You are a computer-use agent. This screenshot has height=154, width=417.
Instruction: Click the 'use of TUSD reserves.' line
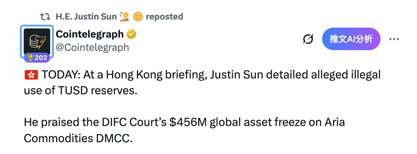coord(80,90)
